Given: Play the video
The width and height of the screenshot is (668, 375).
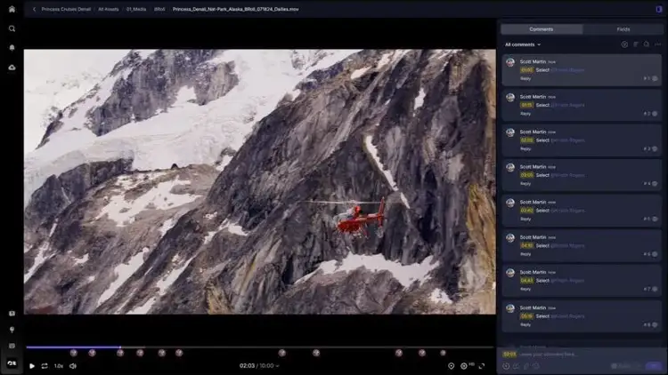Looking at the screenshot, I should point(32,365).
